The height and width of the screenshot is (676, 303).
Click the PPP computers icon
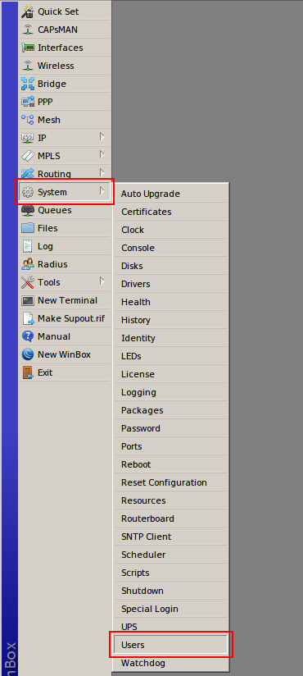coord(28,103)
